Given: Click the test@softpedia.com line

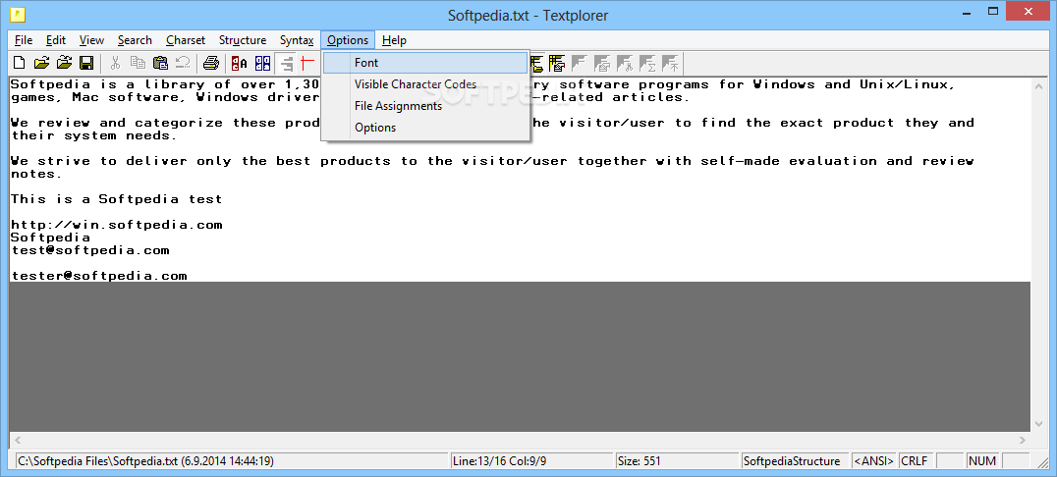Looking at the screenshot, I should click(x=89, y=250).
